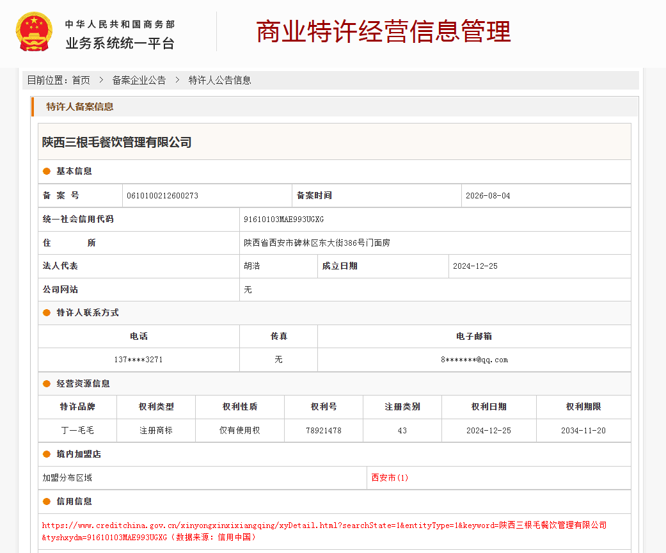Click the 权利期限 column header

coord(583,407)
